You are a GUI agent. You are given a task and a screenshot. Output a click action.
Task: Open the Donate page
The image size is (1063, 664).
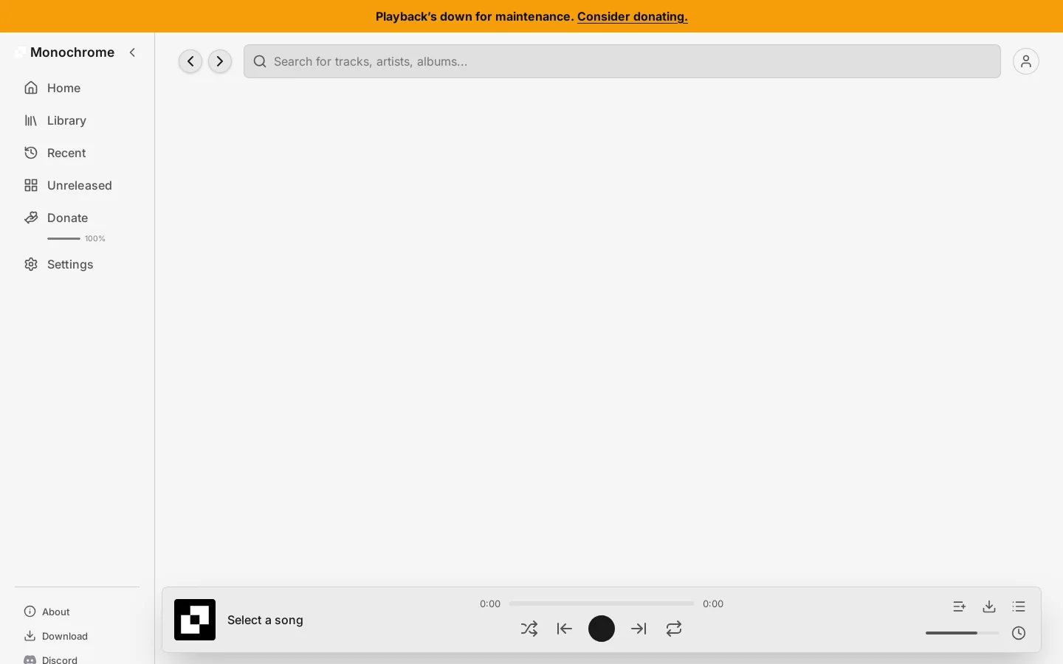(77, 218)
